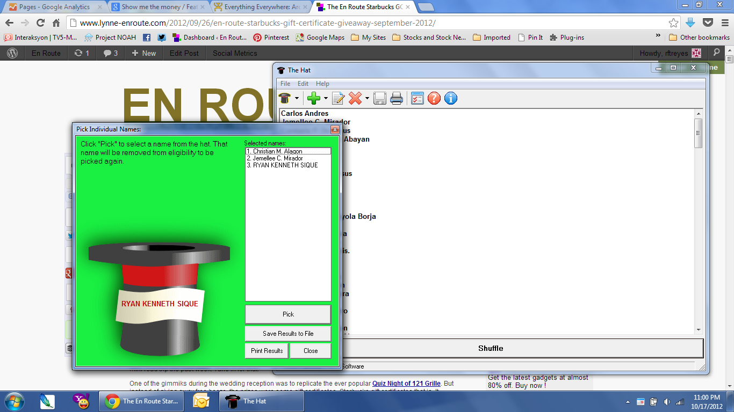This screenshot has height=412, width=734.
Task: Click the Shuffle button
Action: 491,348
